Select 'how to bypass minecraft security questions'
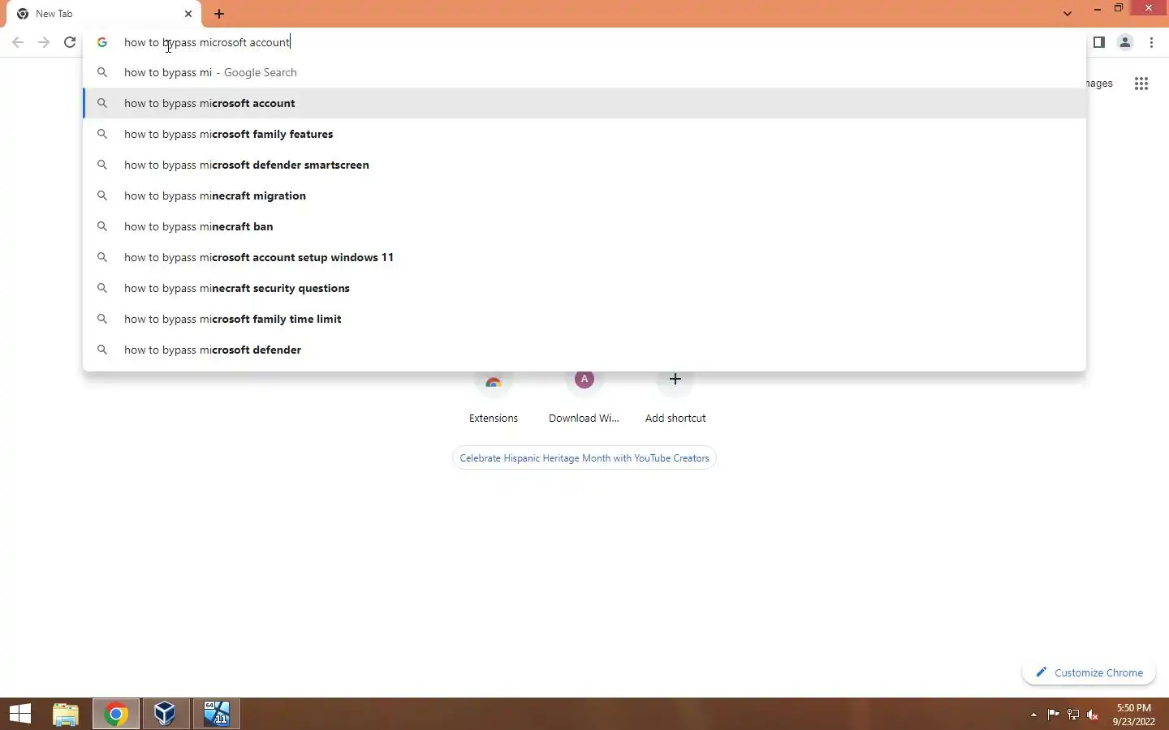 (x=584, y=288)
